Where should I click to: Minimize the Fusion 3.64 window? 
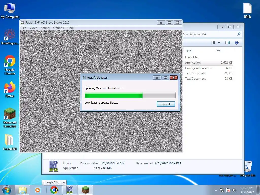161,23
